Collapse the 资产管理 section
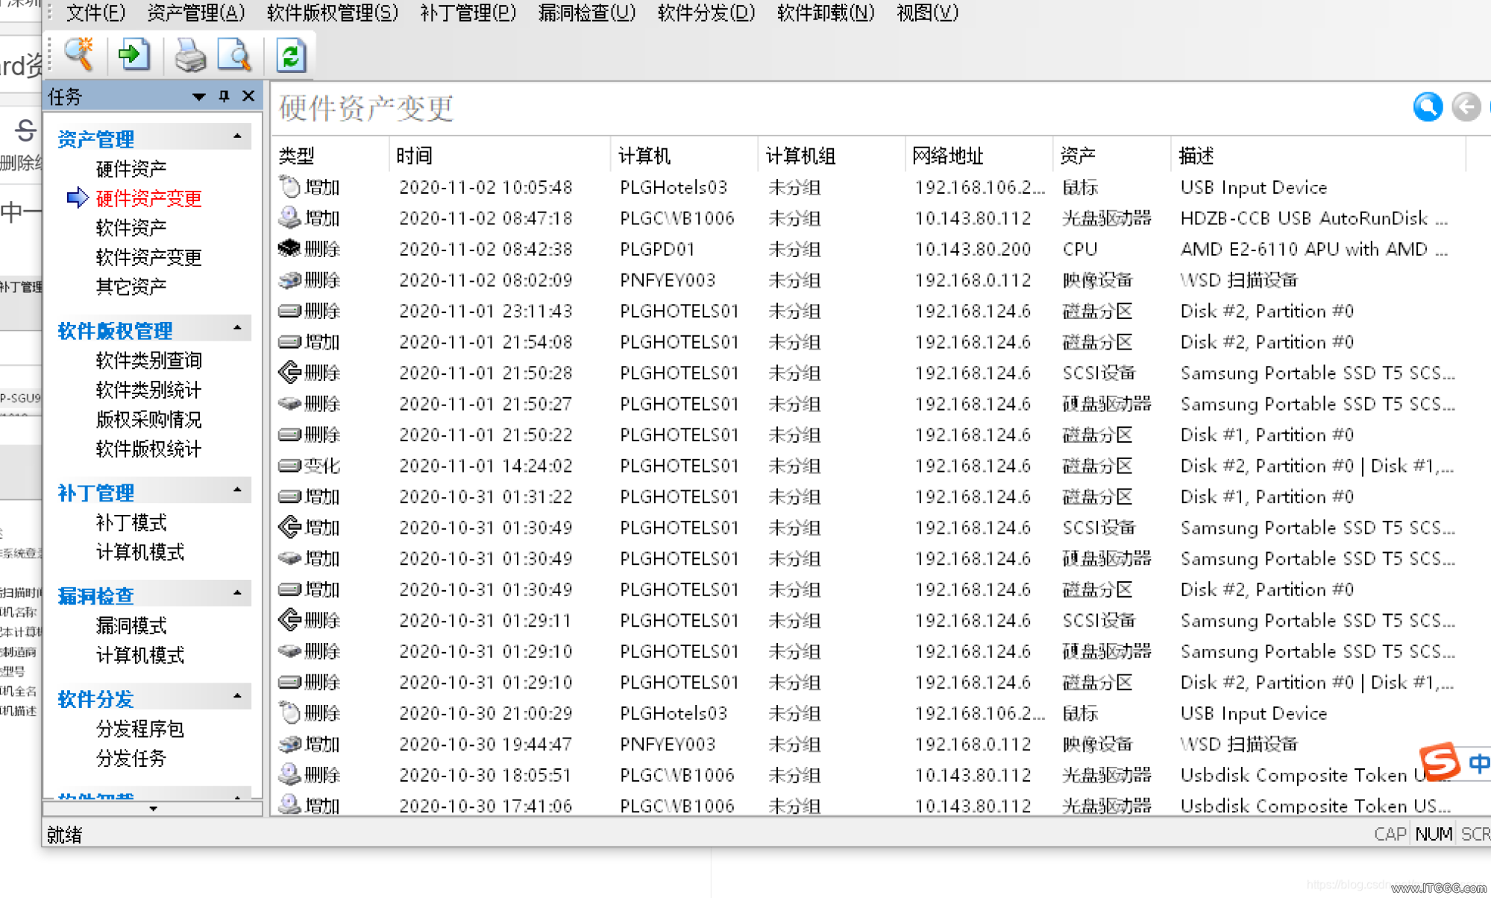This screenshot has height=898, width=1491. (x=237, y=136)
